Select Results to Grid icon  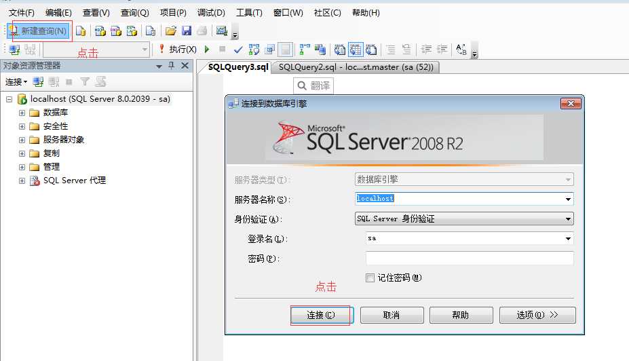(x=356, y=50)
